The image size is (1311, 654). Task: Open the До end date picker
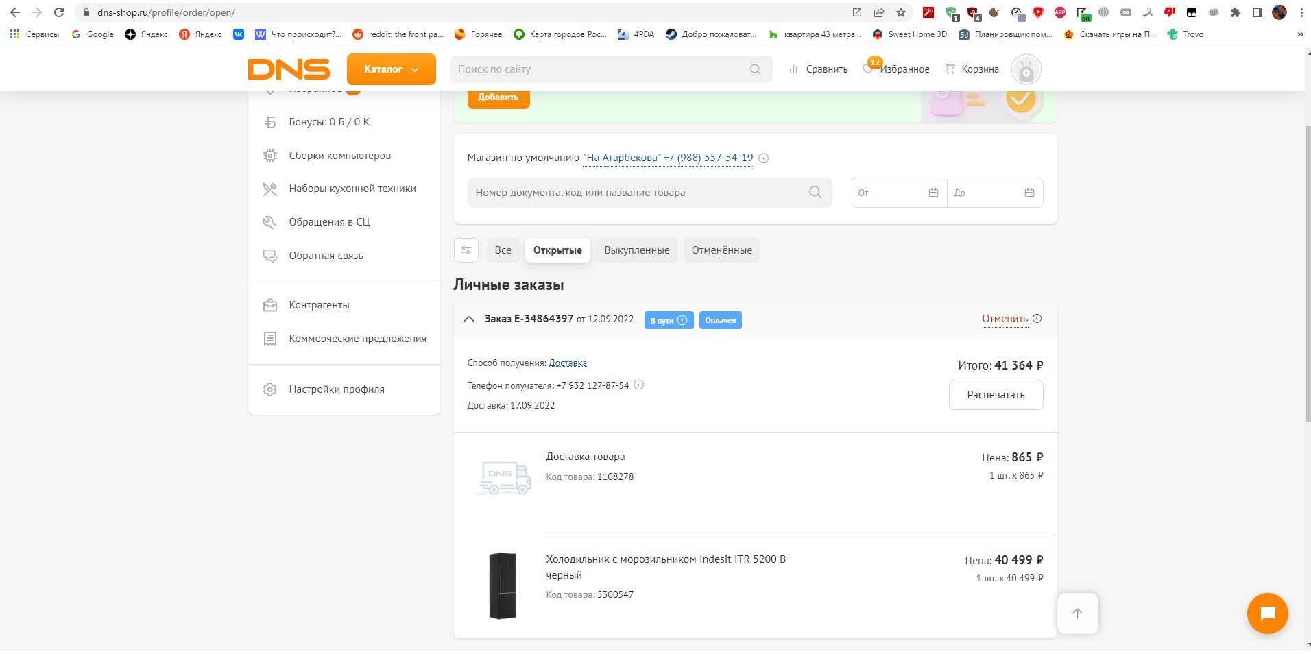click(995, 193)
